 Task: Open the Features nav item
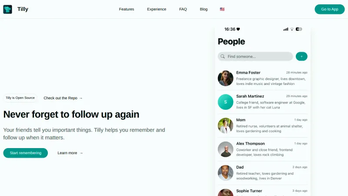pos(127,9)
